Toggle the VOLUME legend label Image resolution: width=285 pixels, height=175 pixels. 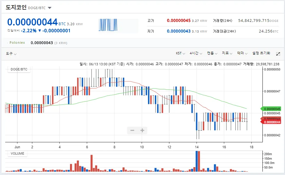tap(17, 153)
